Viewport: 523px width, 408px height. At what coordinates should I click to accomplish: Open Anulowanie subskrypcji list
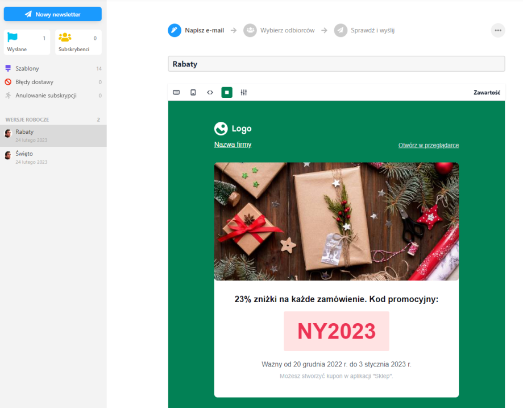point(45,96)
